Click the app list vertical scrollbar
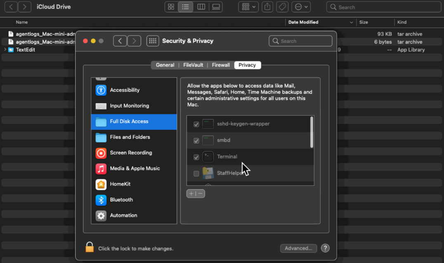 tap(312, 132)
